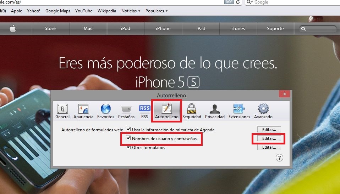The height and width of the screenshot is (194, 340).
Task: Click the iPhone 5s hero title
Action: click(x=168, y=82)
